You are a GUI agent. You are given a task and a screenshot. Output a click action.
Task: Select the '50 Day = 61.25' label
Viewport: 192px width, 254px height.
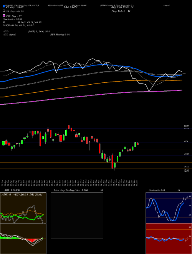15,12
